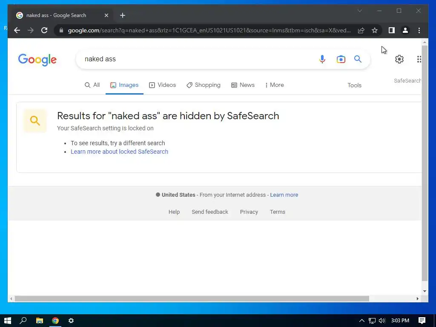Click the vertical scrollbar thumb
This screenshot has width=436, height=327.
(x=425, y=163)
